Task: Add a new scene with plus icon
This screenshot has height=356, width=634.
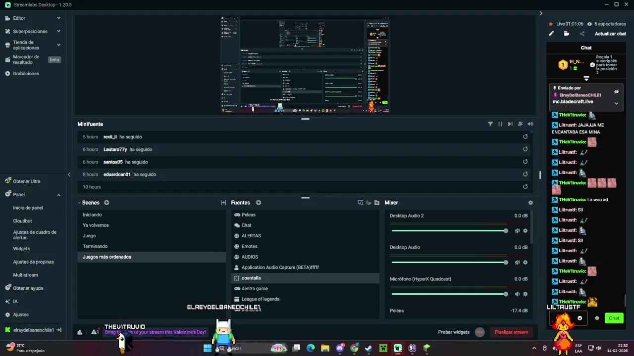Action: tap(106, 203)
